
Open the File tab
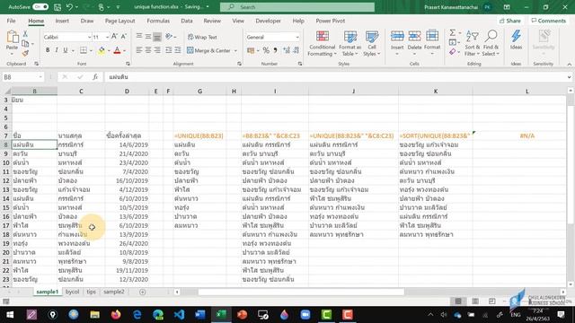[11, 21]
